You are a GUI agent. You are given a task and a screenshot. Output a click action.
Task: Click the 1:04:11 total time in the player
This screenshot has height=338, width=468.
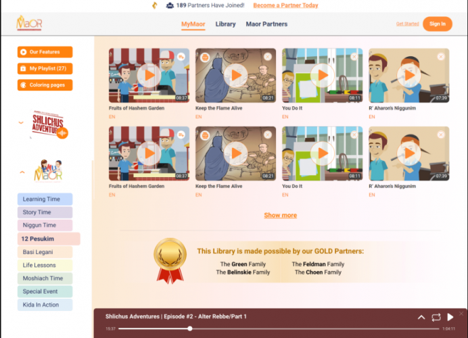448,329
